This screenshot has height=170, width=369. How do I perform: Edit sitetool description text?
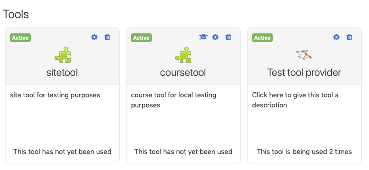[x=55, y=95]
